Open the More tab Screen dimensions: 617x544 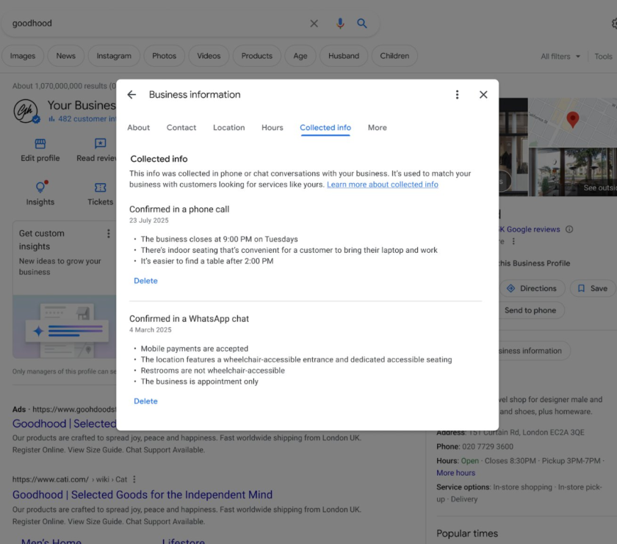coord(377,128)
